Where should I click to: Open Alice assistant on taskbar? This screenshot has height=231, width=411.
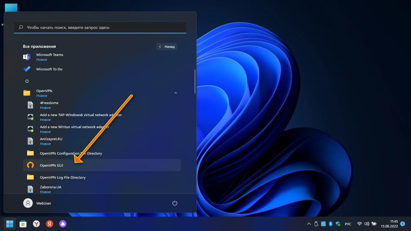pos(63,223)
